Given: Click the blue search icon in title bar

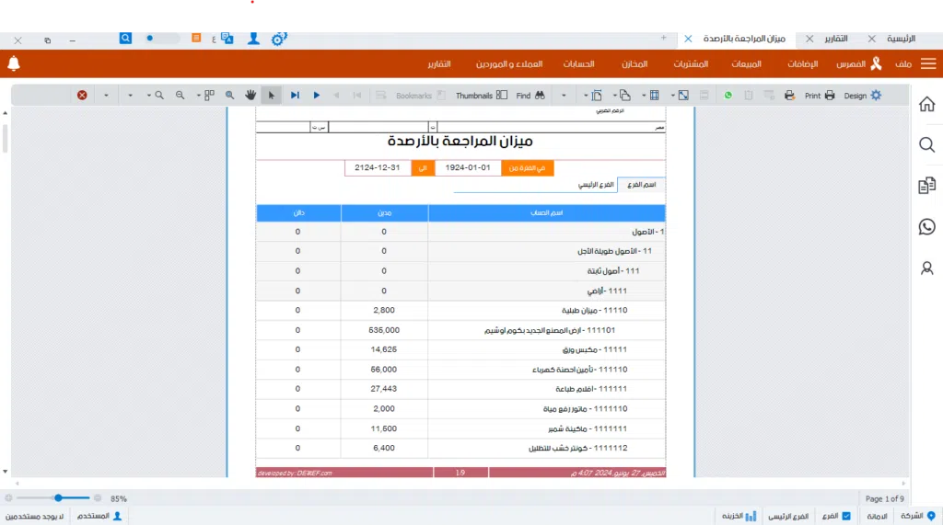Looking at the screenshot, I should pyautogui.click(x=125, y=39).
